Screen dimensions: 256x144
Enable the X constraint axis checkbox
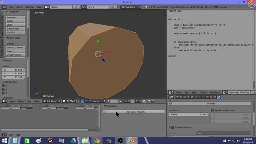[x=3, y=86]
